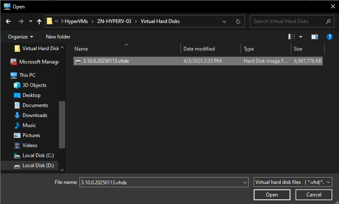Open the Music folder in sidebar

click(29, 125)
